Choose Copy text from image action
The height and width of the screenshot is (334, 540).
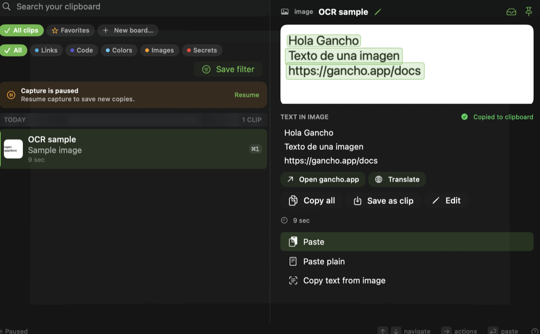407,281
